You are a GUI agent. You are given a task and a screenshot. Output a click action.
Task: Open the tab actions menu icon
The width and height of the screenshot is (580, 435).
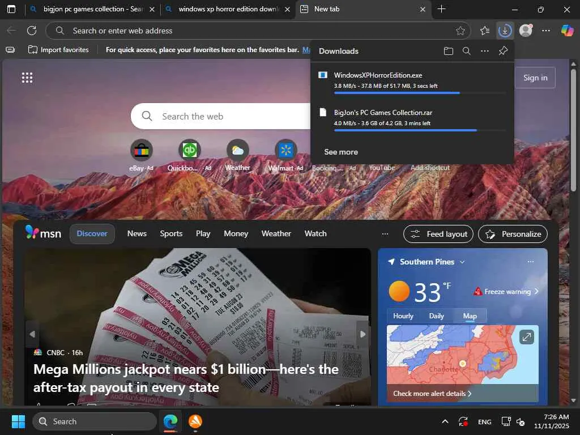11,9
